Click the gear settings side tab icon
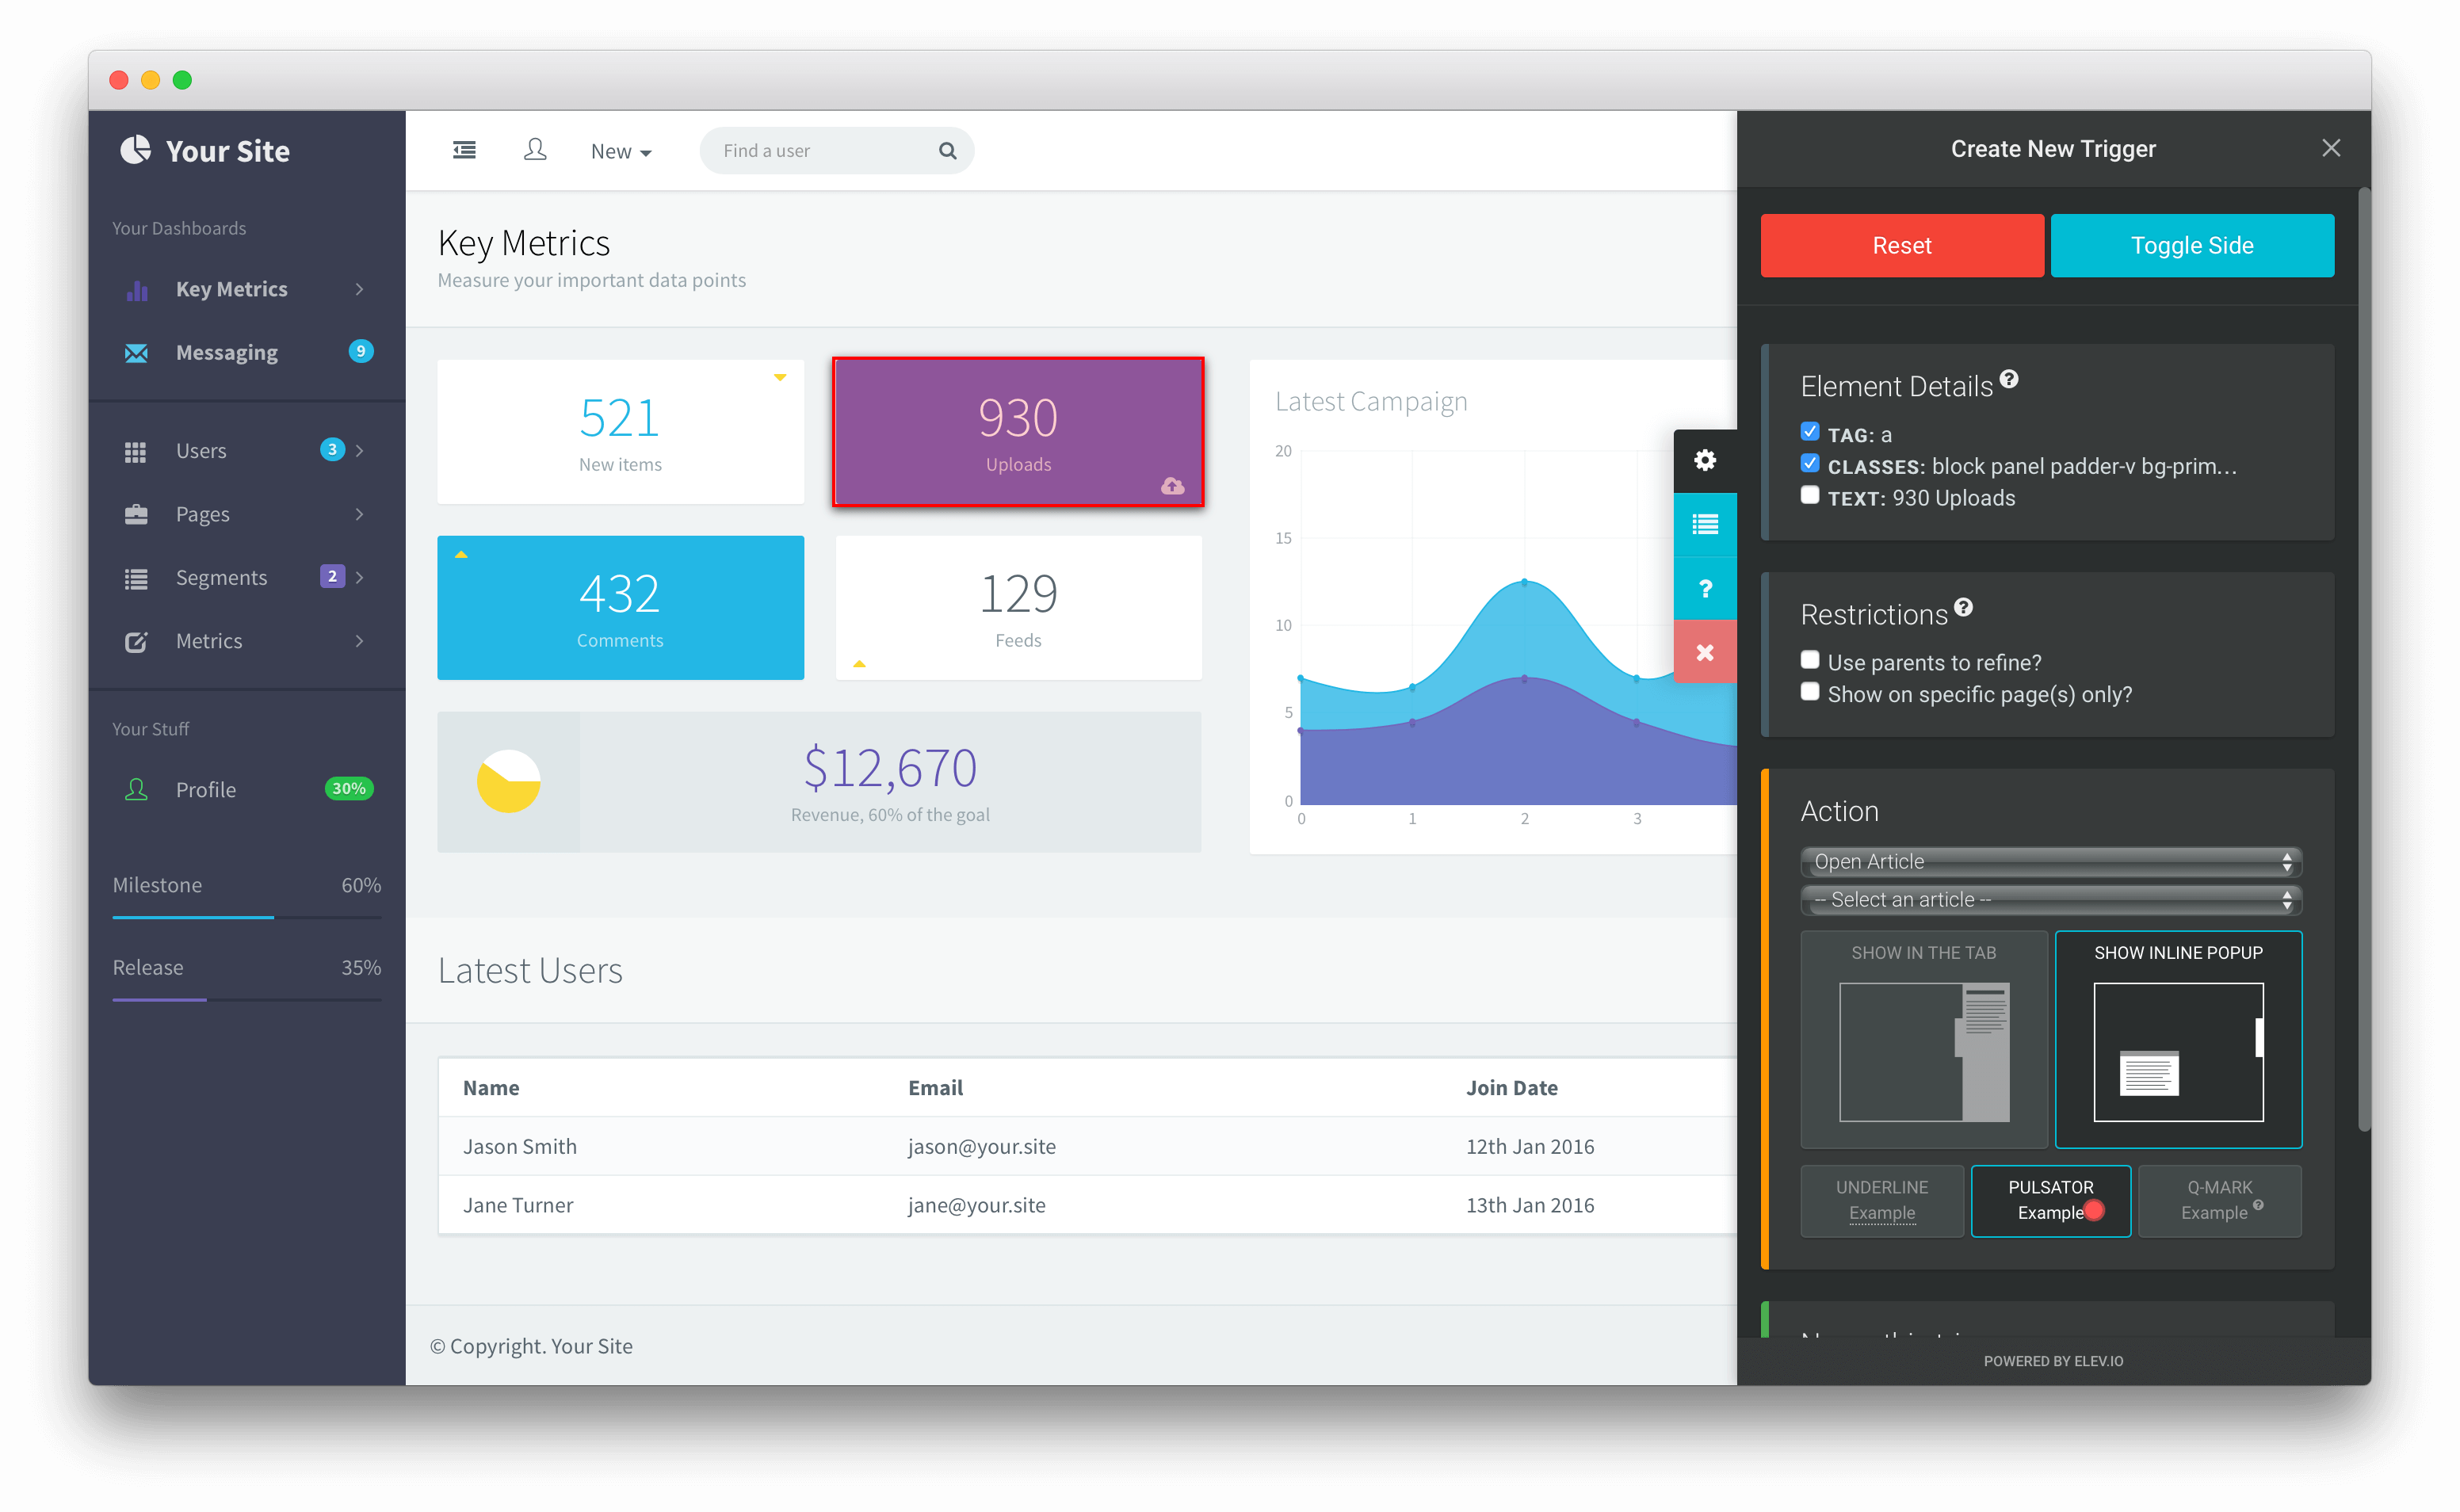2460x1512 pixels. click(x=1705, y=460)
